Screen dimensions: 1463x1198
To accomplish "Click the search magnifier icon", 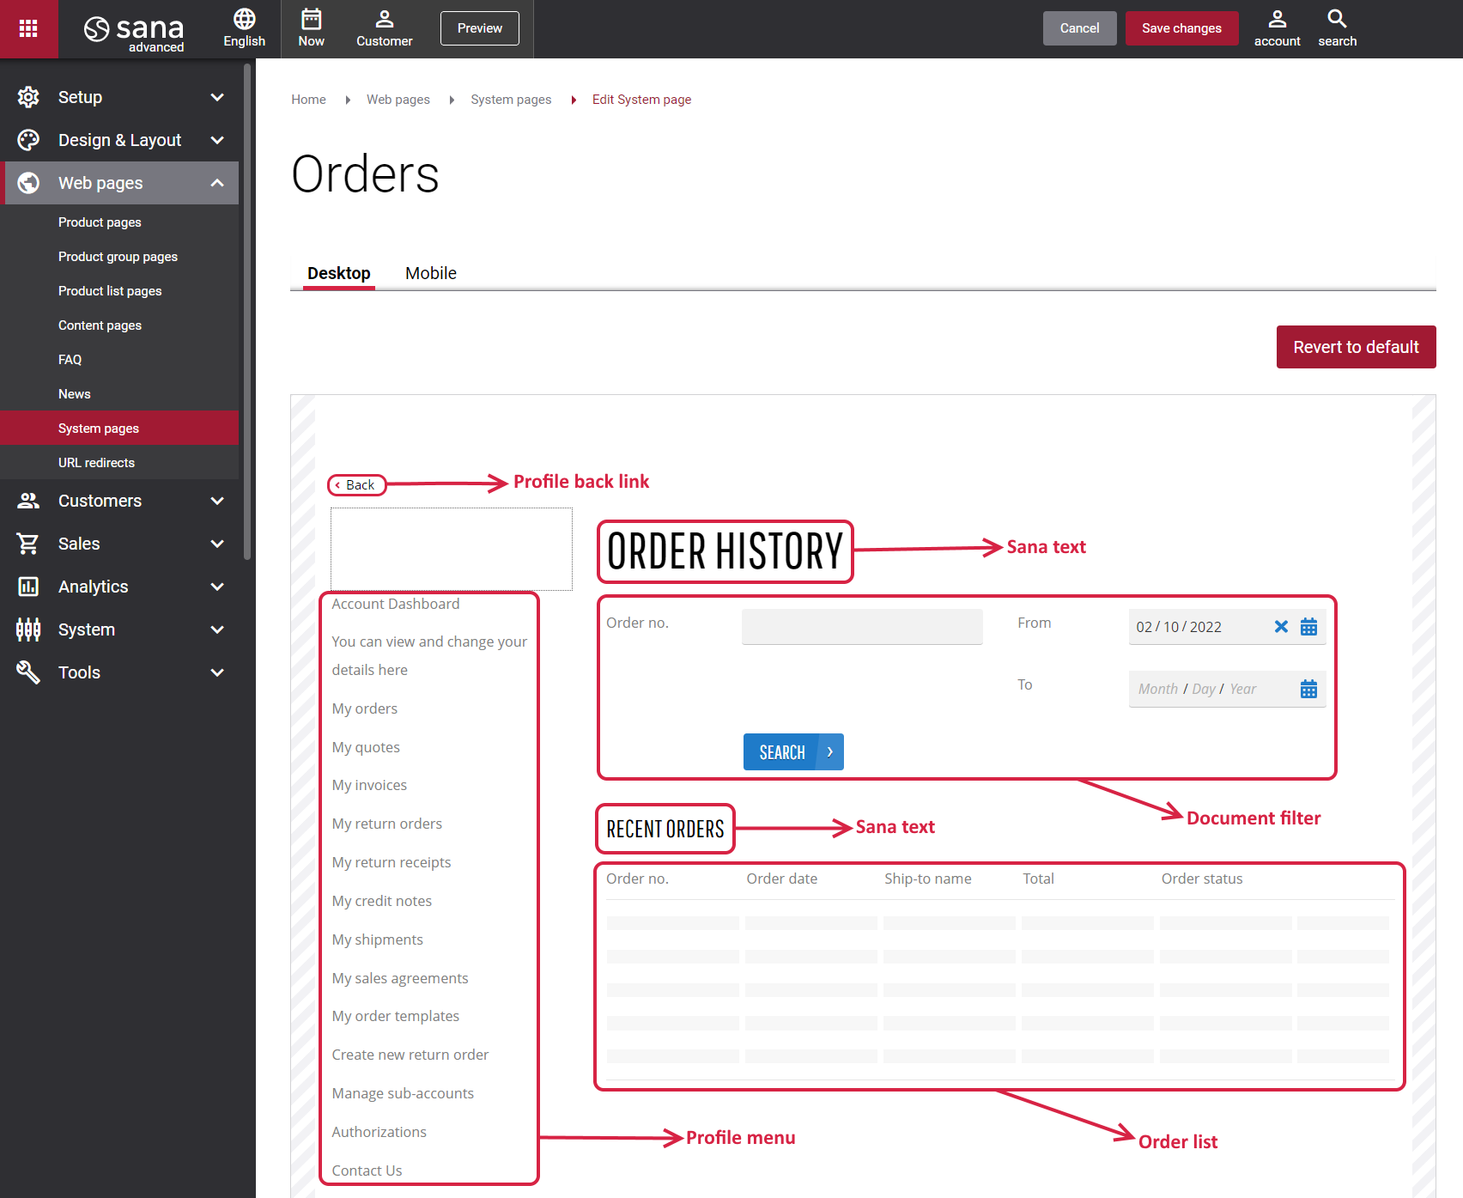I will click(x=1337, y=19).
